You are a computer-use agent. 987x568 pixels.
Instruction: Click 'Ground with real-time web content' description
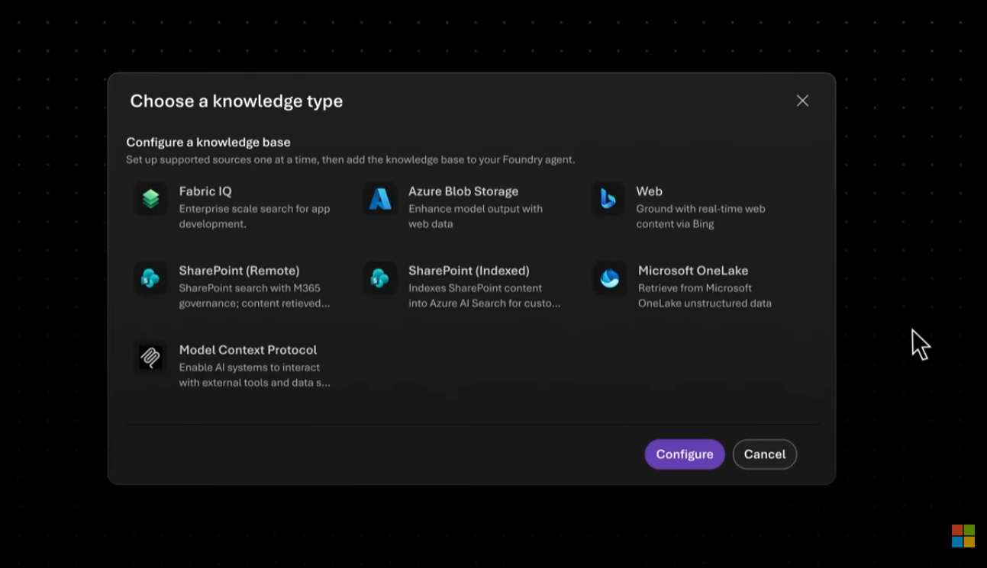(x=701, y=217)
